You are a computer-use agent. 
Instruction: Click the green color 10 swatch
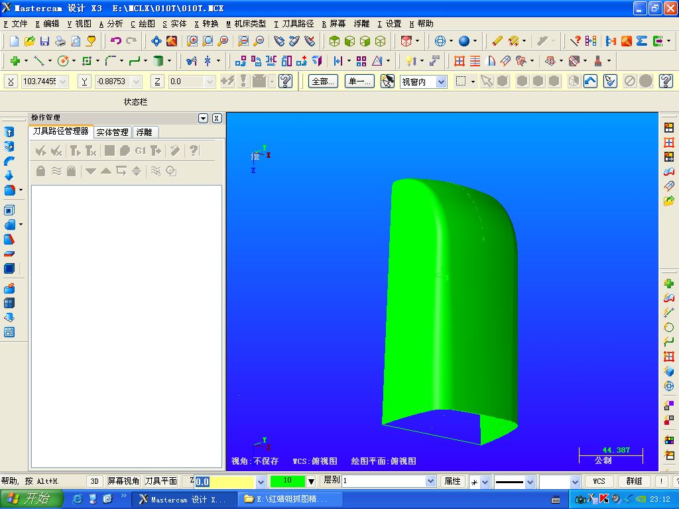[288, 481]
